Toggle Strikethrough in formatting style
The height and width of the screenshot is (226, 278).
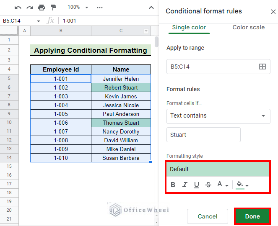tap(208, 185)
